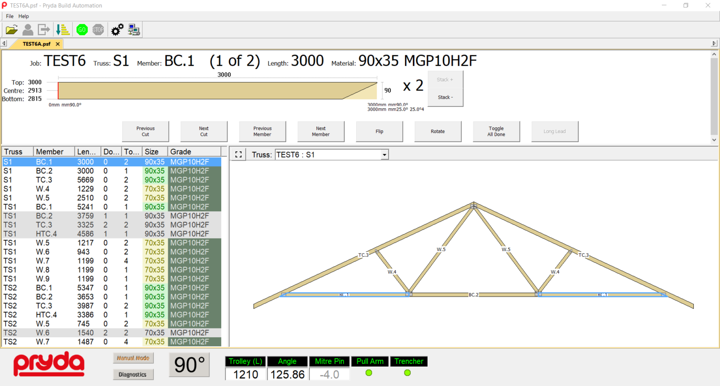Screen dimensions: 720x386
Task: Open the Truss TEST6 : S1 dropdown
Action: (384, 155)
